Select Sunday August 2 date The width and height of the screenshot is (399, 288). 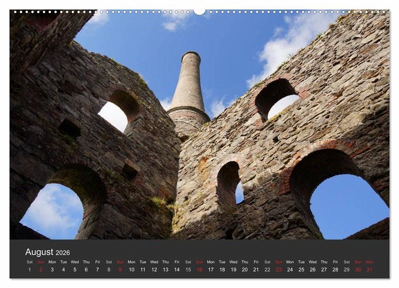tap(41, 270)
